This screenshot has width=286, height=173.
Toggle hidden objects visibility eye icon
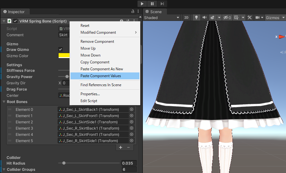pyautogui.click(x=227, y=18)
